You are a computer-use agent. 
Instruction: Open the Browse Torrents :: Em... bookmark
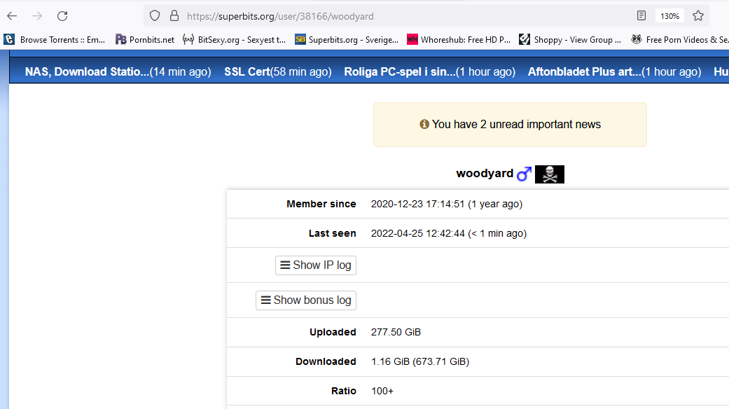click(x=55, y=39)
